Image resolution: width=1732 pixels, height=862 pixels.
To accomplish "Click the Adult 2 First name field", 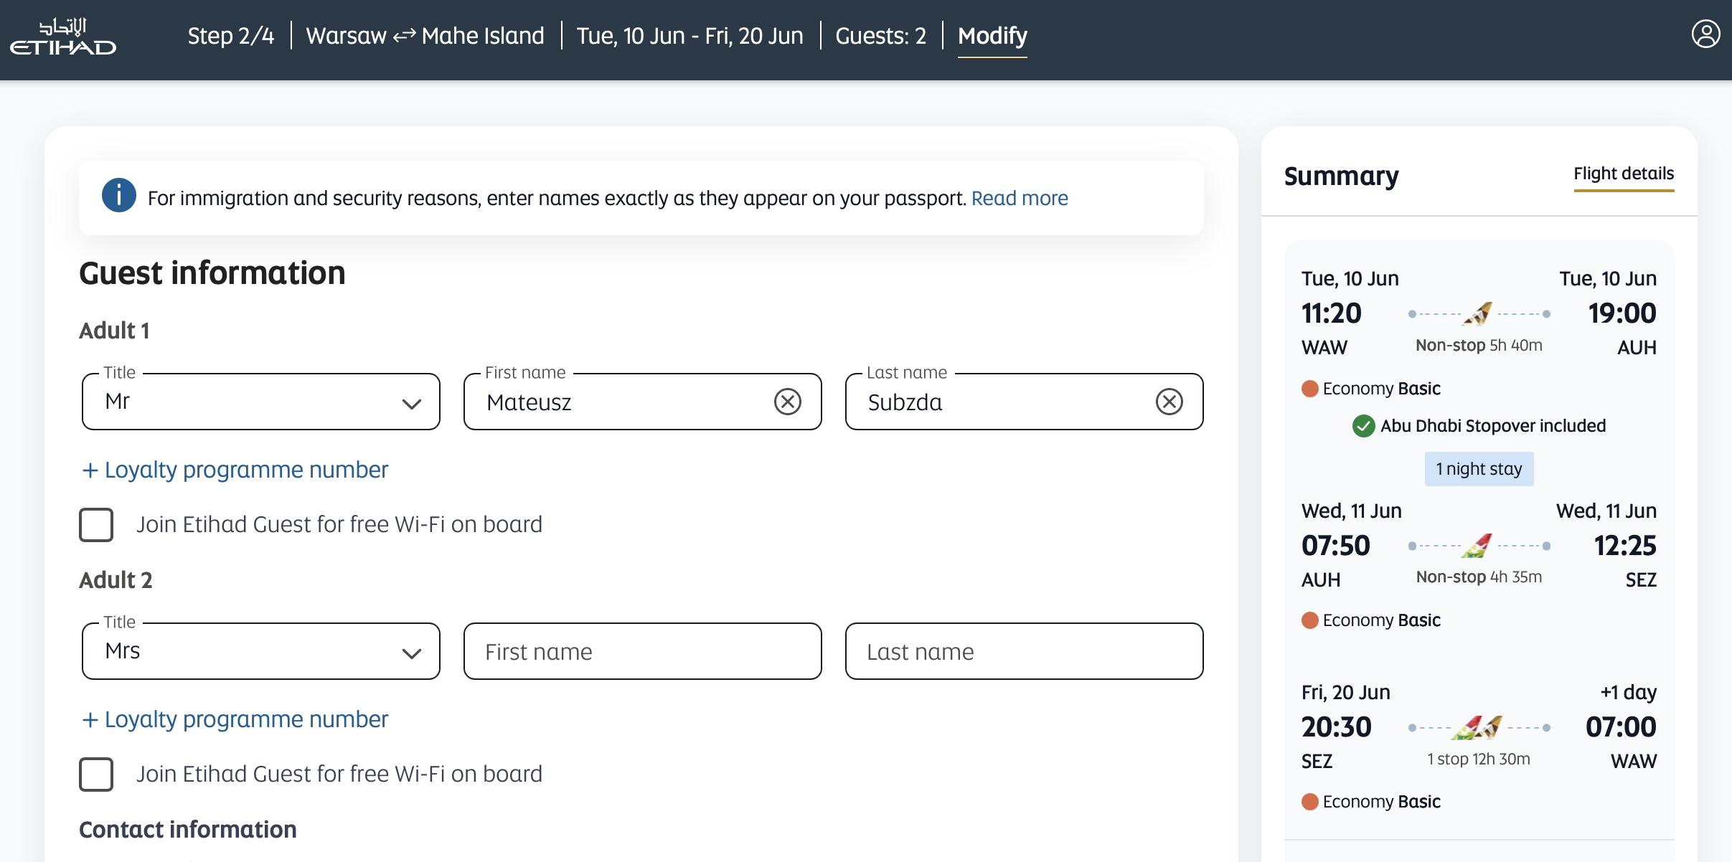I will tap(643, 651).
